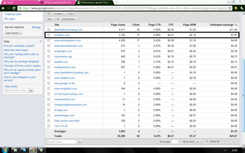This screenshot has width=245, height=153.
Task: Sort by Page RPM header
Action: 189,25
